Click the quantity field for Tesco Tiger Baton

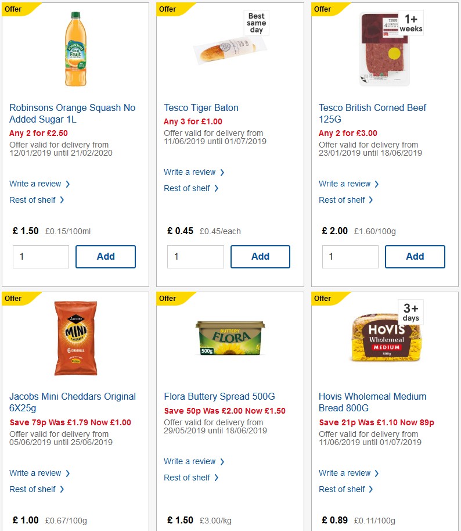pyautogui.click(x=196, y=256)
